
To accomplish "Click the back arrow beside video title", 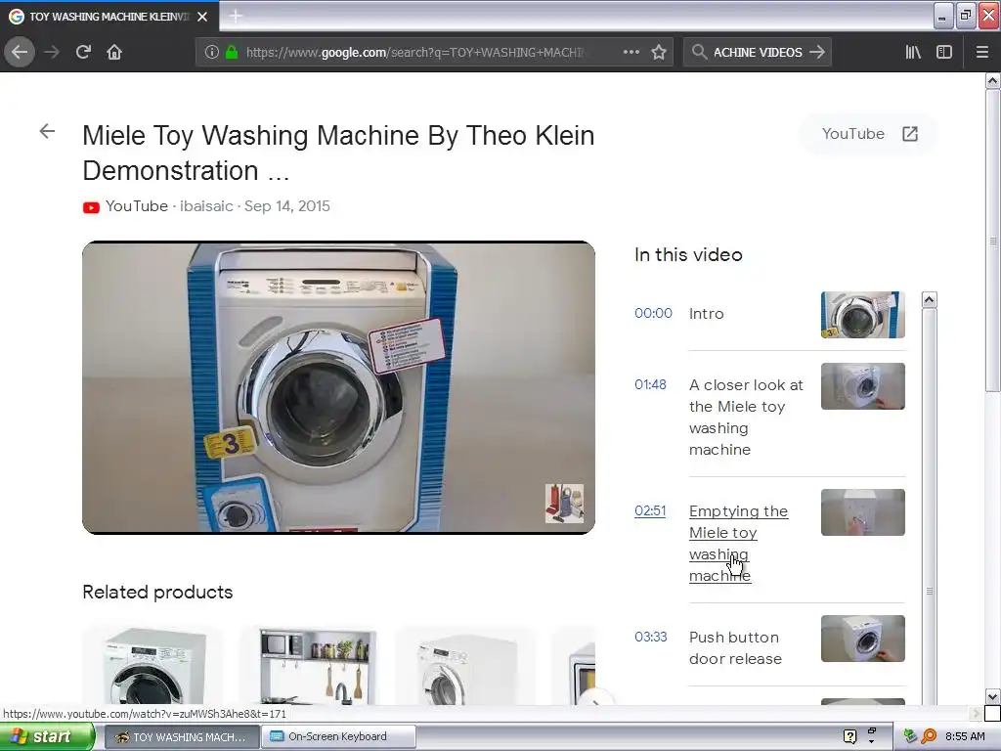I will coord(47,132).
